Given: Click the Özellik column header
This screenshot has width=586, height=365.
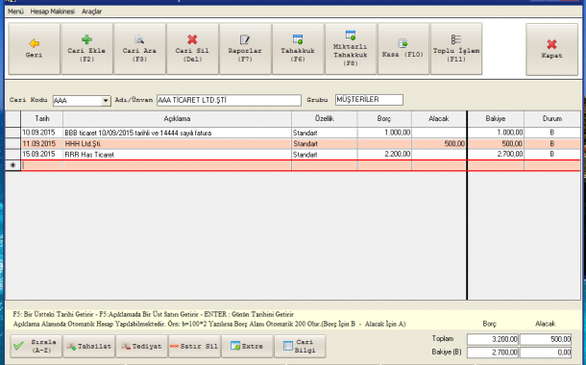Looking at the screenshot, I should (325, 119).
